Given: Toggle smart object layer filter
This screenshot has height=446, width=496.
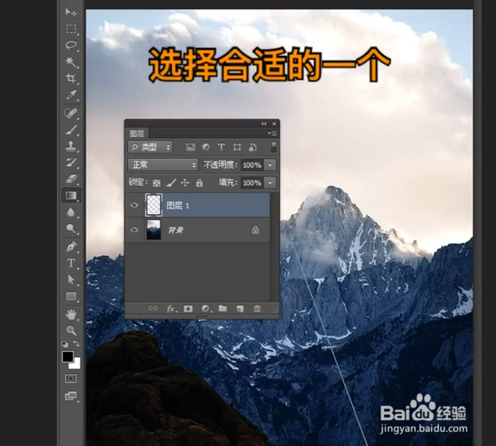Looking at the screenshot, I should (x=252, y=147).
